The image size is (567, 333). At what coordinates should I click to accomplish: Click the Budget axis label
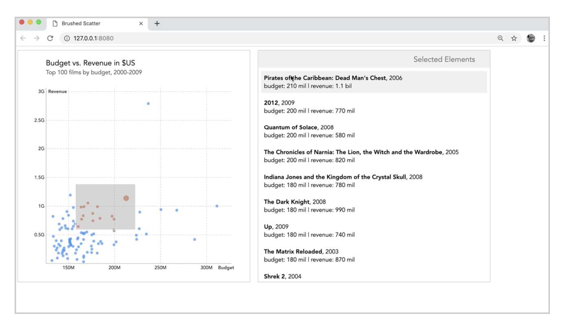point(226,268)
